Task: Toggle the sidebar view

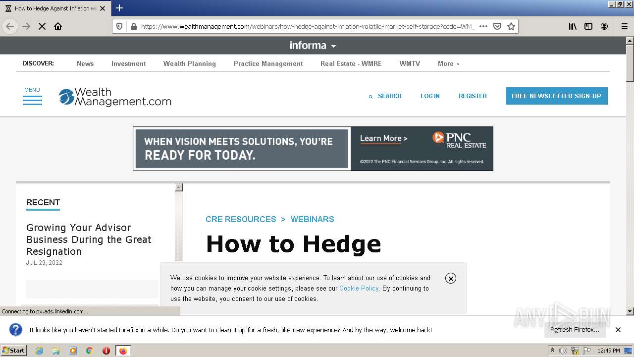Action: 588,26
